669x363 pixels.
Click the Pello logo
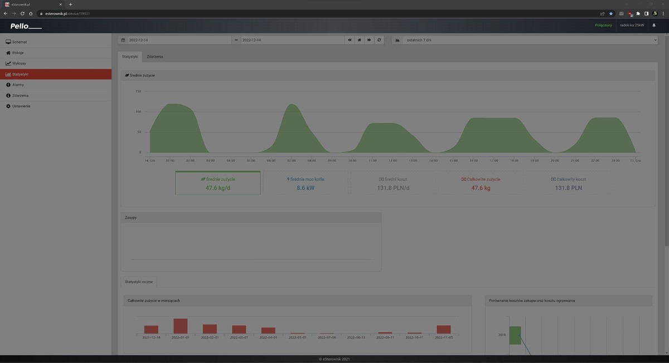click(26, 26)
